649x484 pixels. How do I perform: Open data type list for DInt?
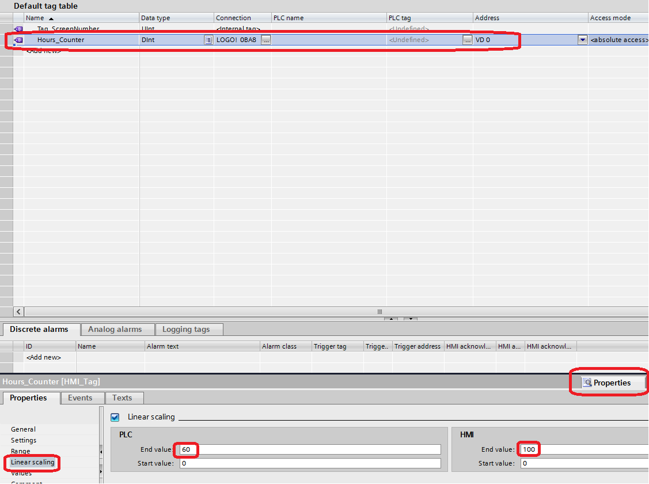(x=208, y=40)
